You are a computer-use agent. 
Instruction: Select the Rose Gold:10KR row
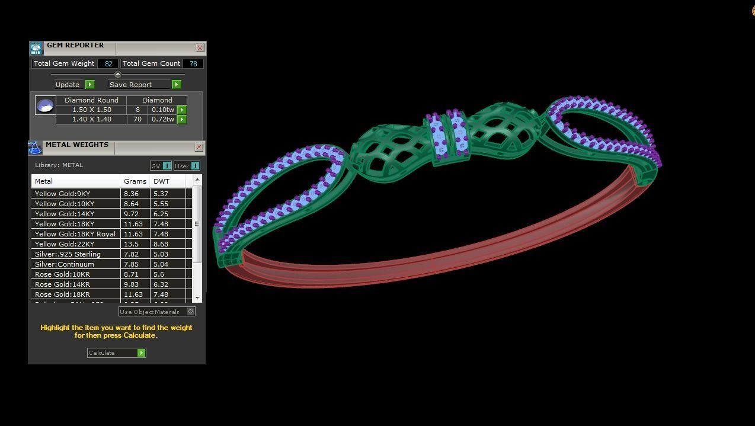pos(111,274)
